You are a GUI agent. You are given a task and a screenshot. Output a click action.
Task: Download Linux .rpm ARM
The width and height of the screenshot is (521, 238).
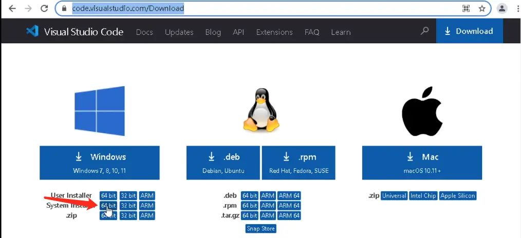tap(268, 206)
